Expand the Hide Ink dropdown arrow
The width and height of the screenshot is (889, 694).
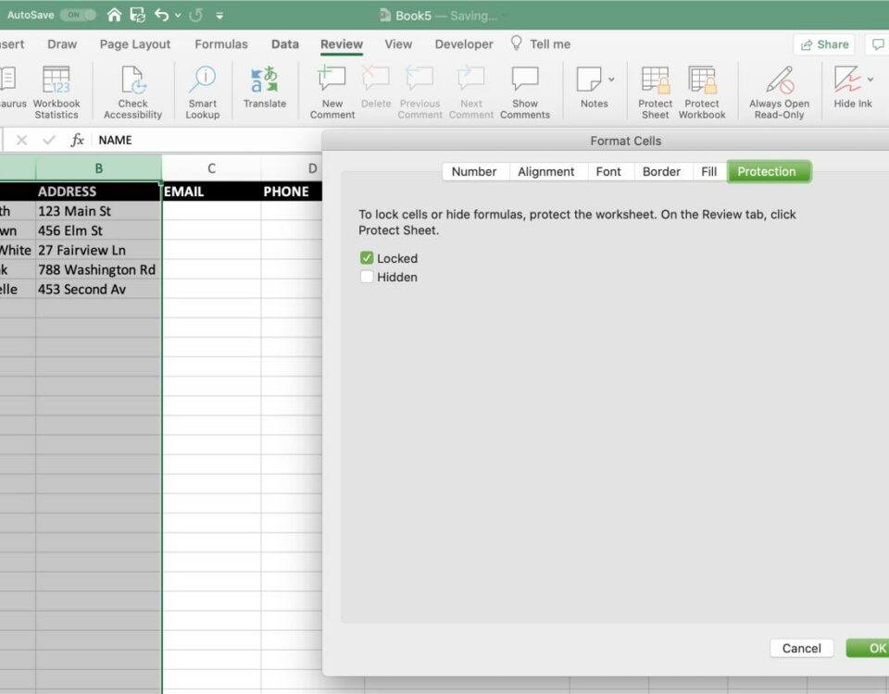[870, 80]
